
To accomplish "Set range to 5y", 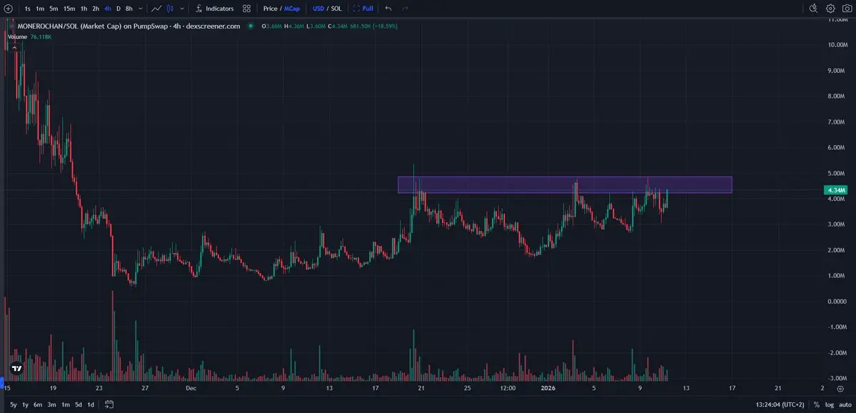I will click(x=13, y=405).
